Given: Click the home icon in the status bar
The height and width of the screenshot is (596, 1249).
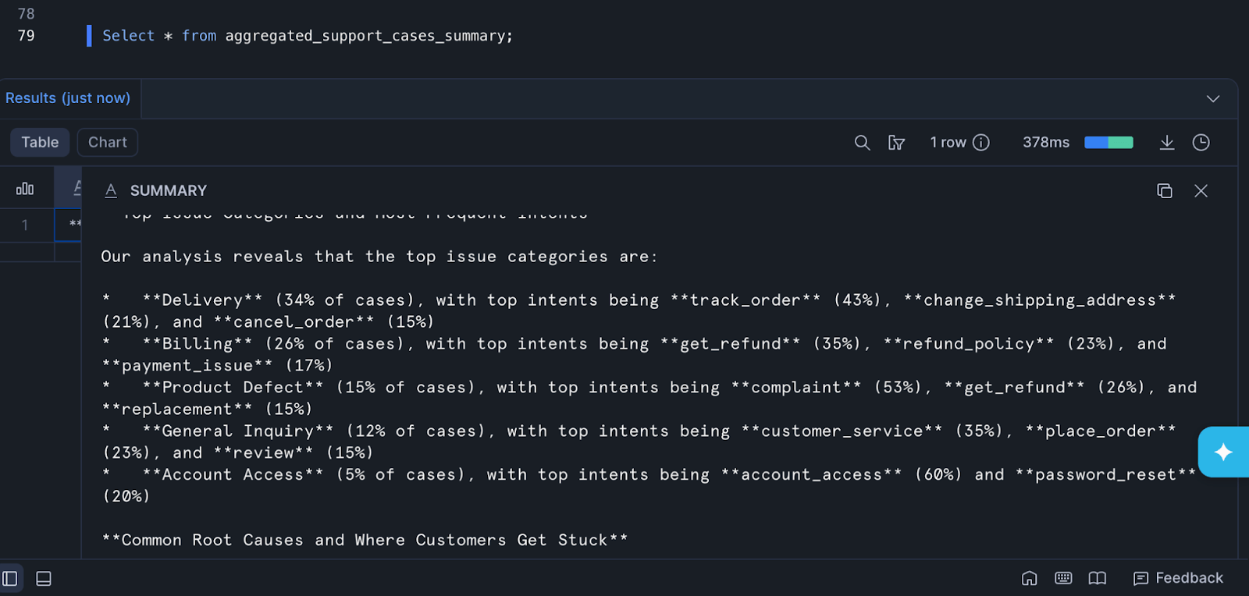Looking at the screenshot, I should 1029,578.
